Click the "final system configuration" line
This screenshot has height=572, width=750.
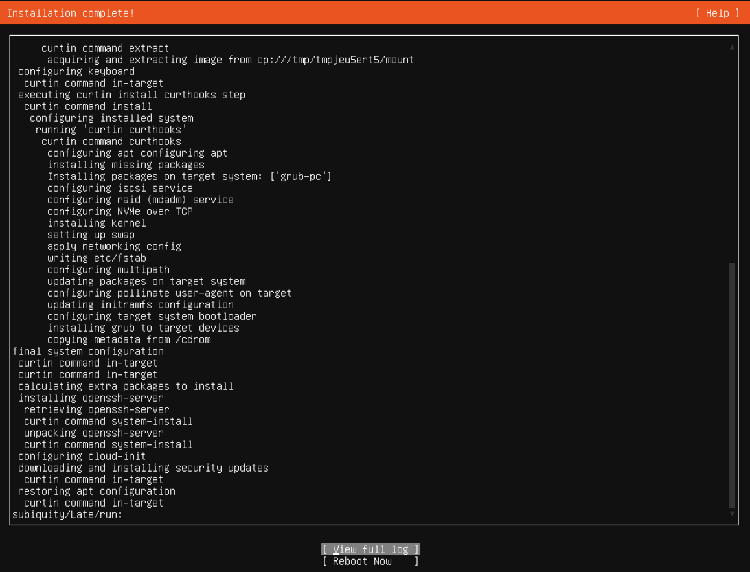88,351
